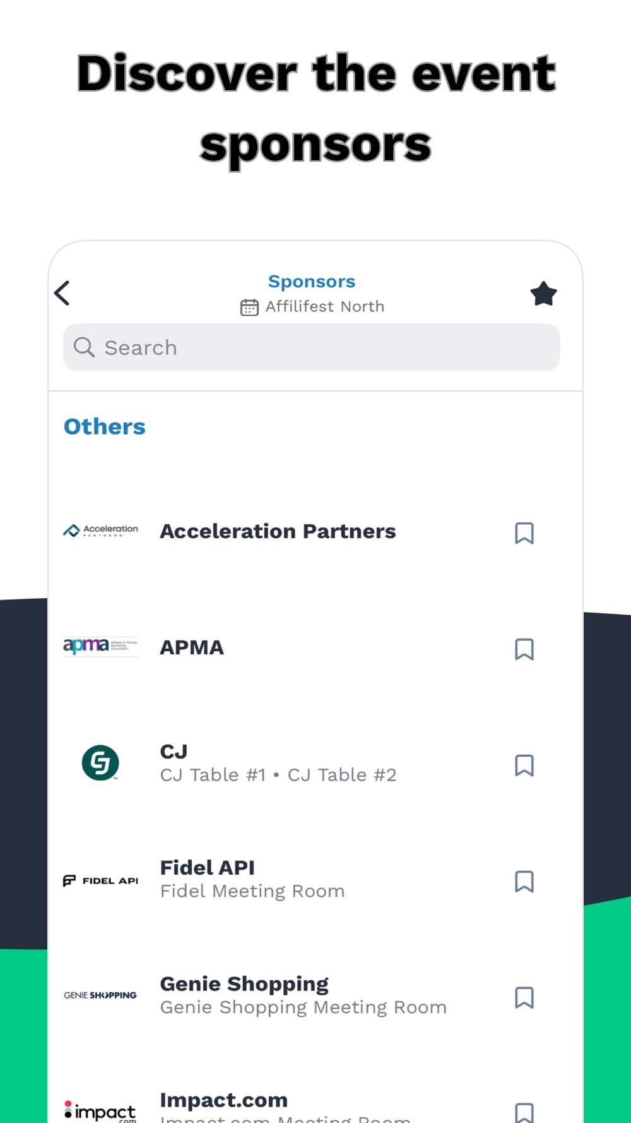Bookmark the APMA sponsor

pyautogui.click(x=524, y=649)
